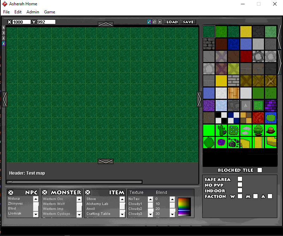Select the flood fill tool on the toolbar

154,22
